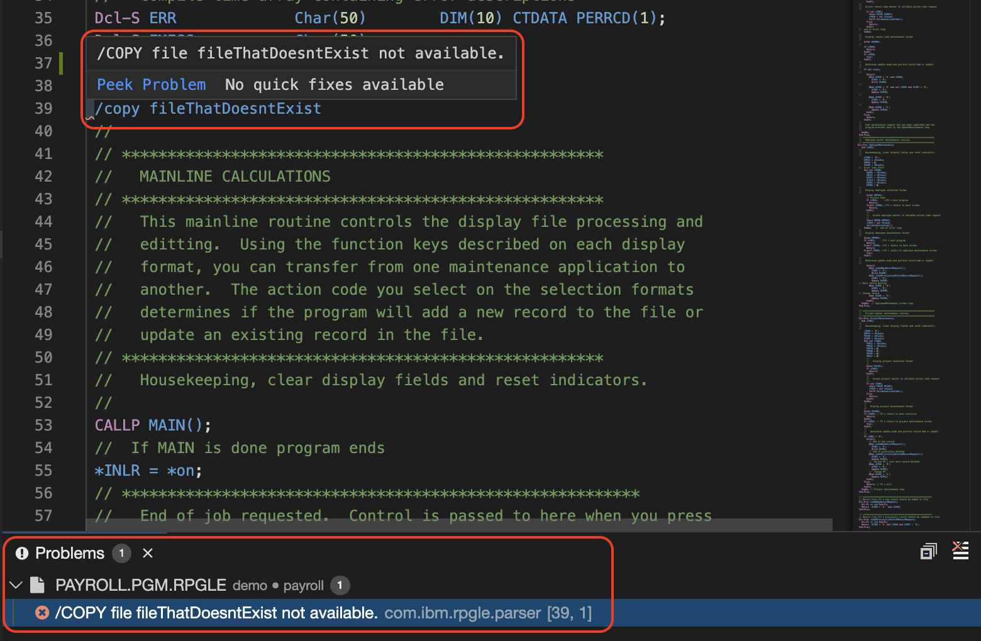This screenshot has height=641, width=981.
Task: Click the PAYROLL.PGM.RPGLE file name in Problems
Action: pyautogui.click(x=140, y=586)
